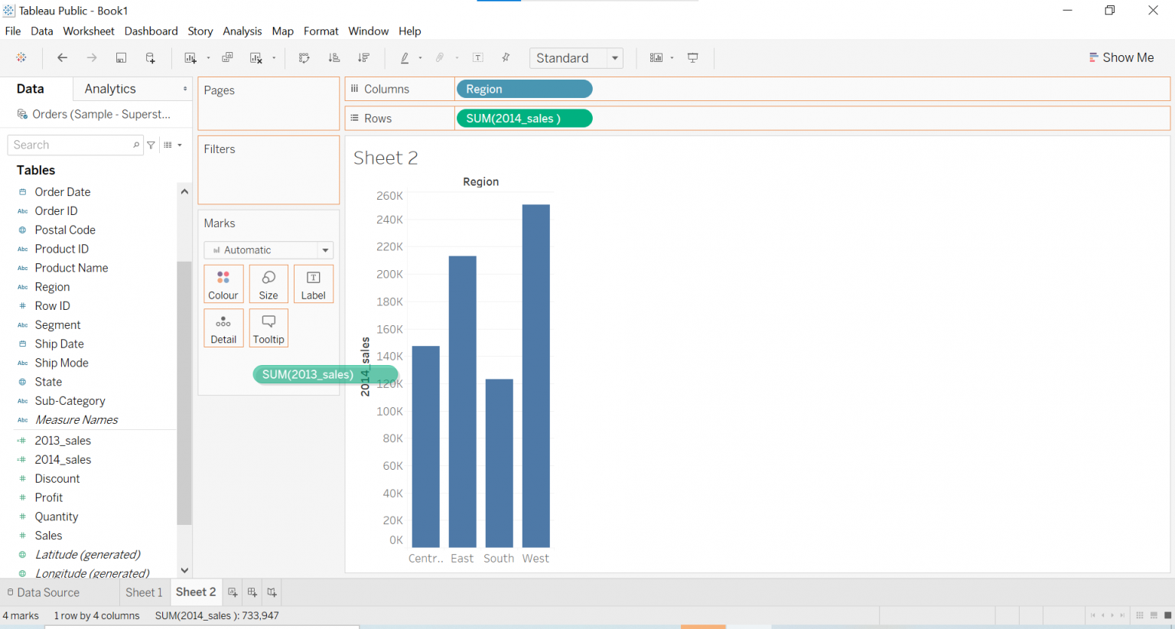Select the Sort Ascending toolbar icon
The height and width of the screenshot is (629, 1175).
pos(334,57)
